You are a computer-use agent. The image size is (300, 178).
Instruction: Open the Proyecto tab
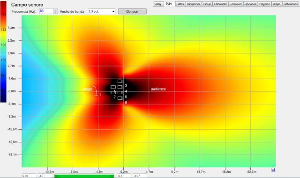coord(264,4)
